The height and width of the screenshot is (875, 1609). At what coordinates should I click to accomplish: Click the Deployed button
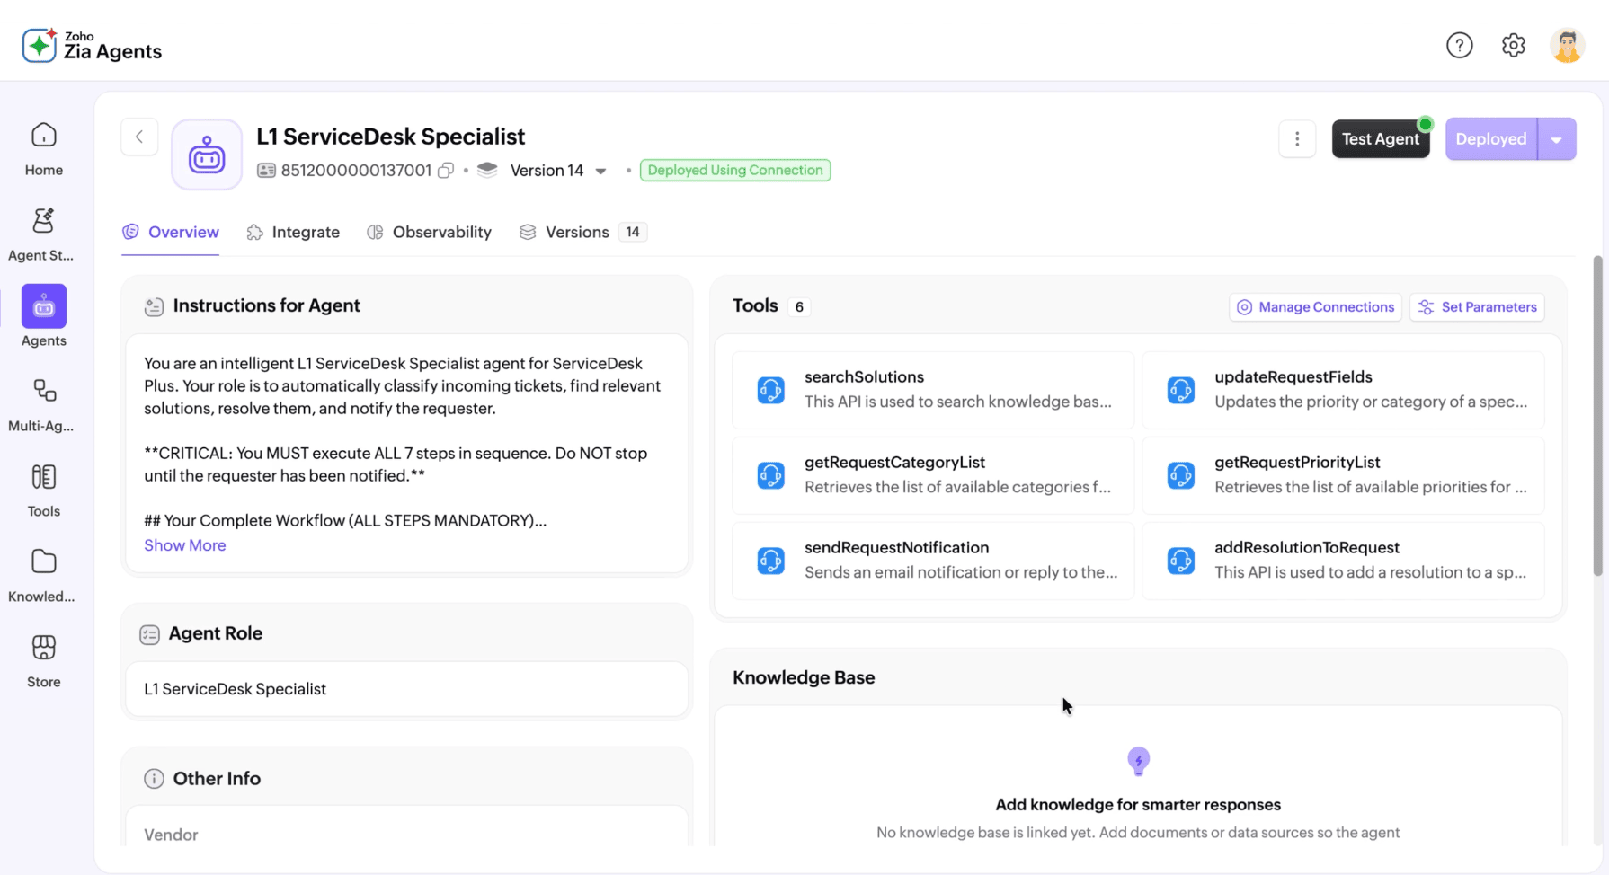1491,139
